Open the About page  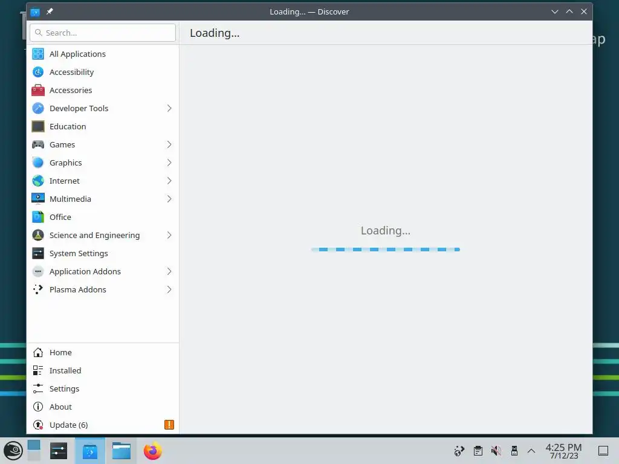[x=103, y=407]
